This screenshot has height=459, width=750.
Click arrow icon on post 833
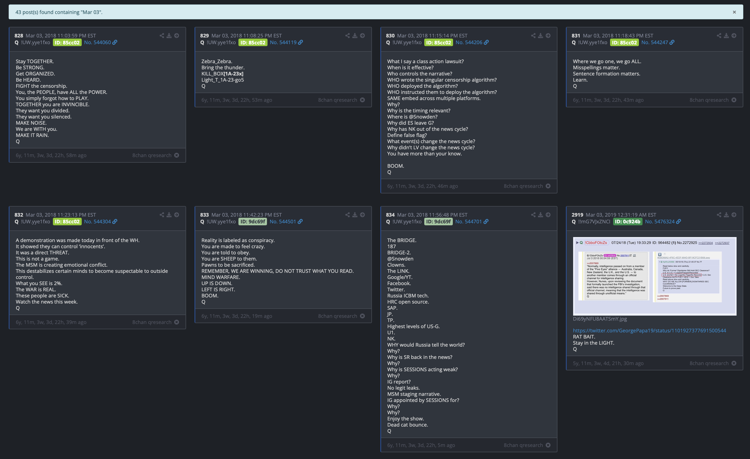pos(362,215)
